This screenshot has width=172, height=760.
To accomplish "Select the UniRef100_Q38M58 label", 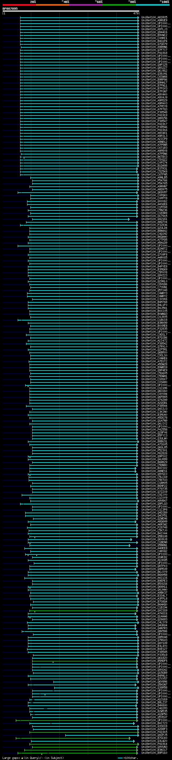I will pyautogui.click(x=154, y=687).
